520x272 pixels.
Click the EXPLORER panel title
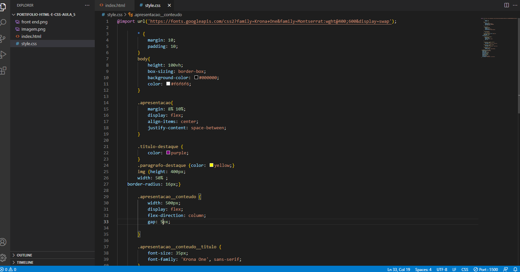pos(25,5)
